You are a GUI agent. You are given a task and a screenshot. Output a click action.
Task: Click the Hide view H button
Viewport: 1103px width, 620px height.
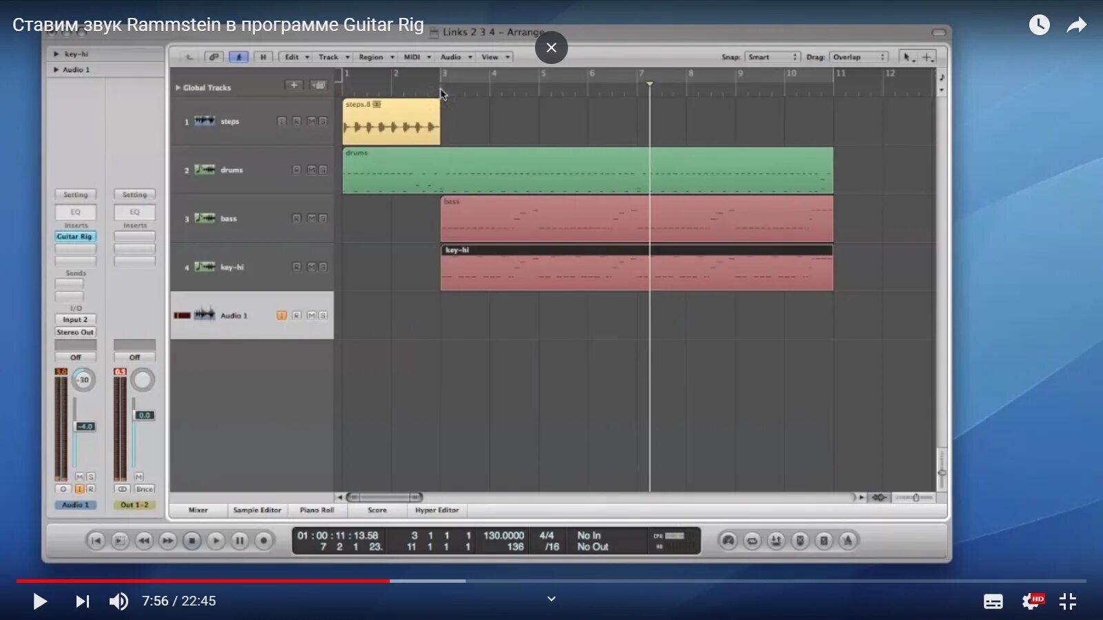tap(263, 57)
